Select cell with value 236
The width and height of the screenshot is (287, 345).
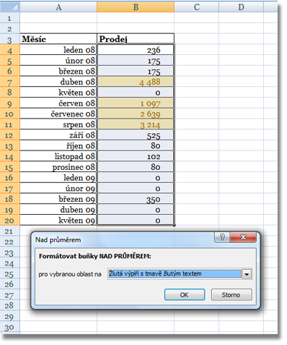click(136, 50)
